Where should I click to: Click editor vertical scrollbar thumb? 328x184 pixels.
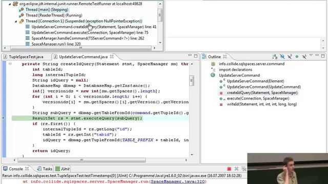pos(192,81)
